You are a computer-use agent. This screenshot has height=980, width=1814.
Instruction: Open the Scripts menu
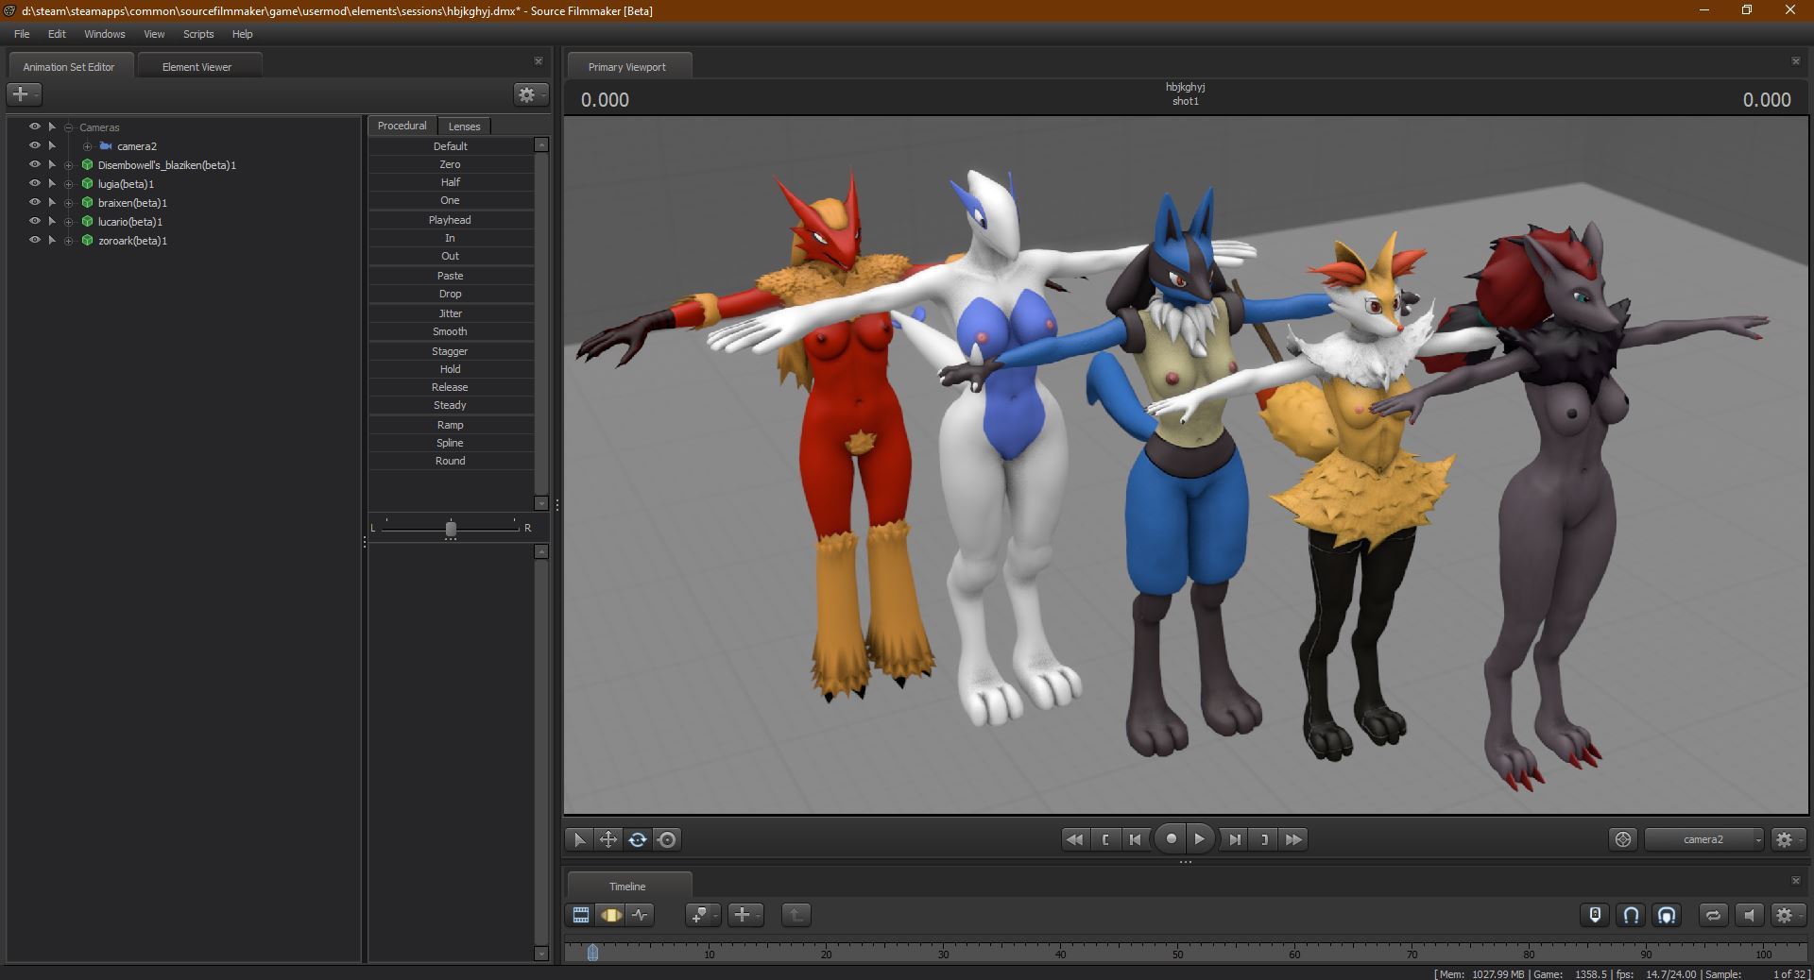[198, 34]
